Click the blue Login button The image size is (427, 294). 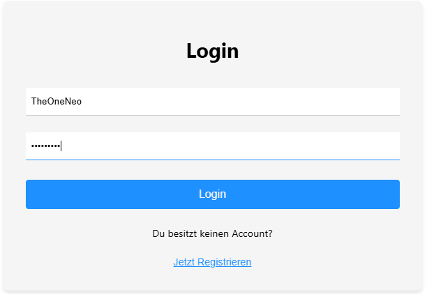click(213, 194)
